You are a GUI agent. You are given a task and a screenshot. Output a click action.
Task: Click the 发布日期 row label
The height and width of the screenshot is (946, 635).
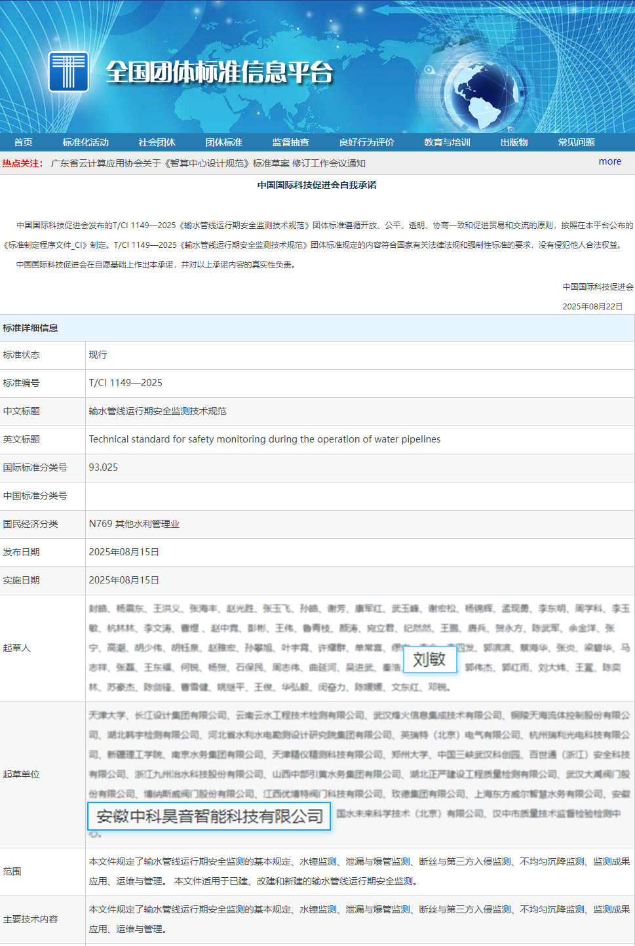(22, 552)
